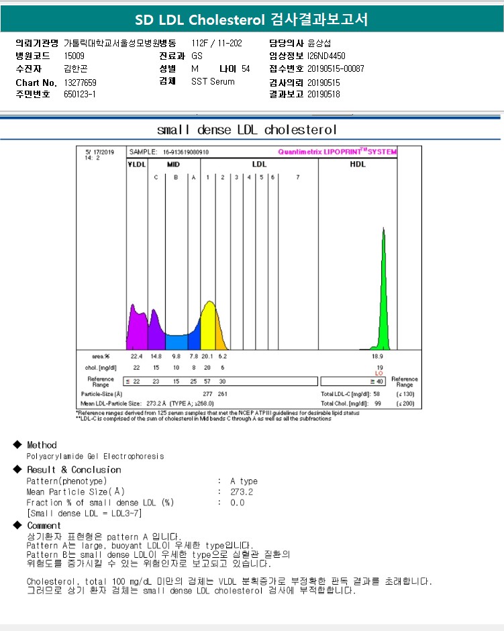
Task: Click the LDL-1 area % value '20.1'
Action: point(207,356)
